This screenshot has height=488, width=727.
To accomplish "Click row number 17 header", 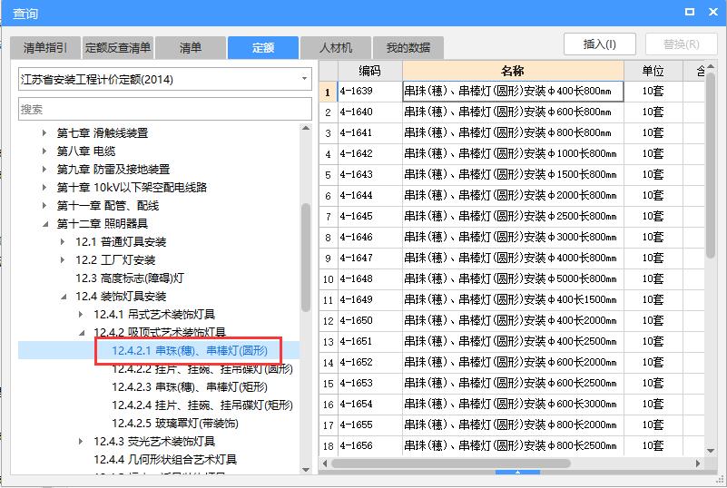I will pyautogui.click(x=329, y=425).
